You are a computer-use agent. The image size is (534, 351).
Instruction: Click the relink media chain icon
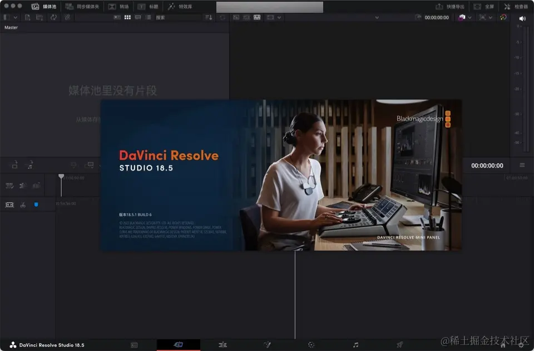pos(67,17)
